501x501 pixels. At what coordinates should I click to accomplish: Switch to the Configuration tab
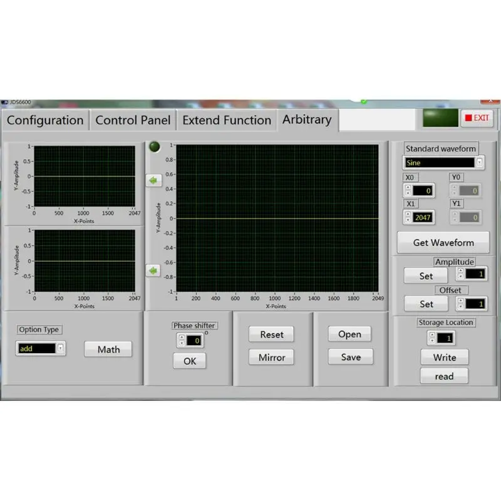[45, 120]
